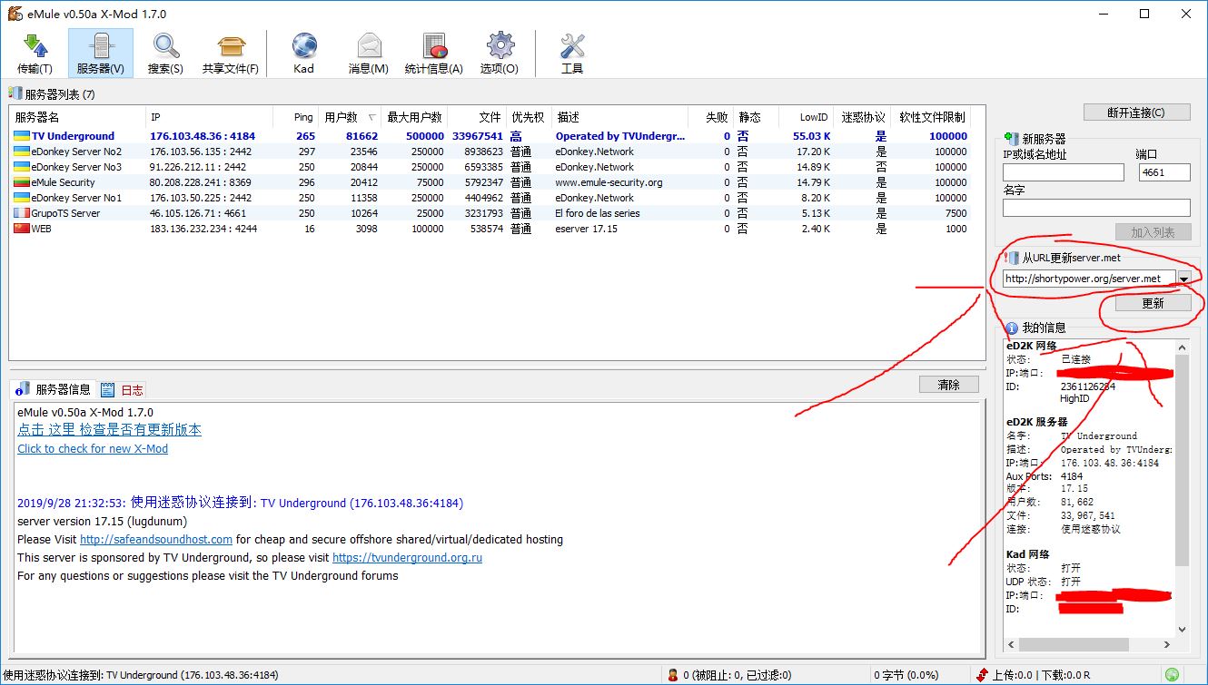Click the flag icon beside the WEB server
This screenshot has height=685, width=1208.
pyautogui.click(x=22, y=229)
